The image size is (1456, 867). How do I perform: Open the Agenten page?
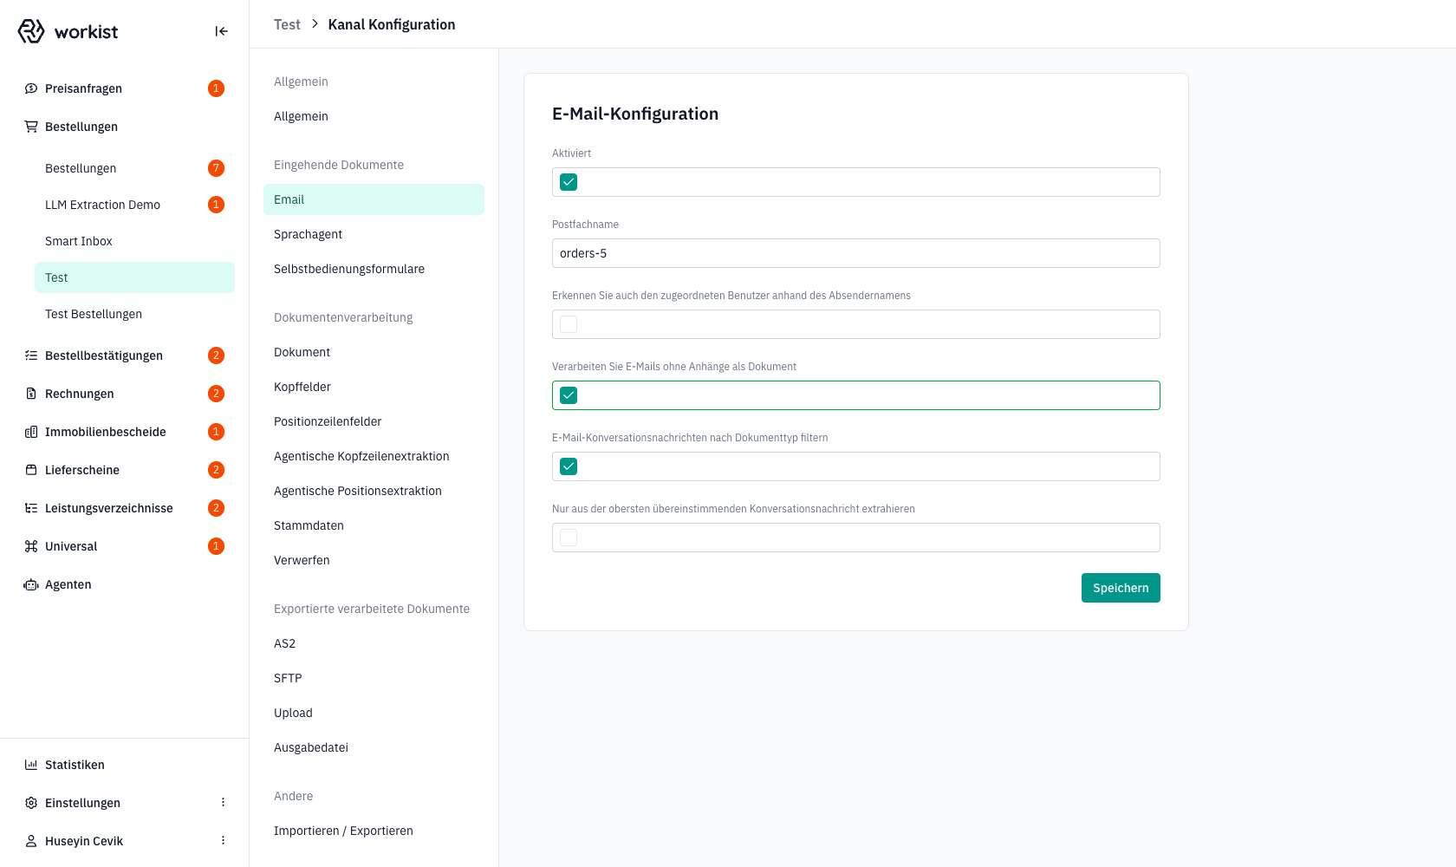pyautogui.click(x=124, y=584)
